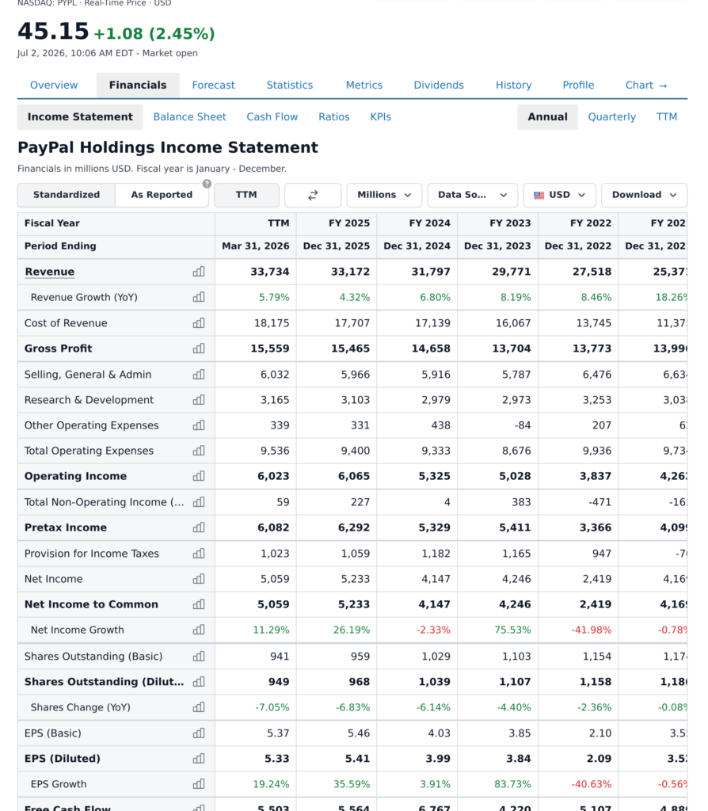Image resolution: width=708 pixels, height=811 pixels.
Task: Open the Statistics tab
Action: [x=290, y=86]
